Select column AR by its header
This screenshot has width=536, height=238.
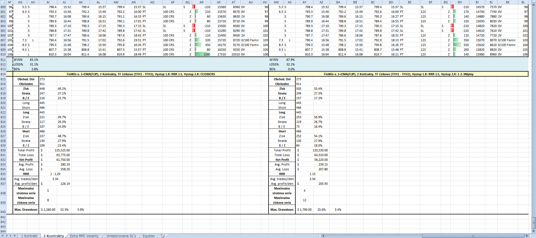pos(201,2)
